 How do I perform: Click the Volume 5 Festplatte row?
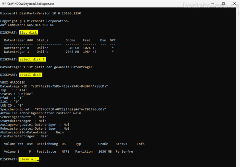[68, 152]
